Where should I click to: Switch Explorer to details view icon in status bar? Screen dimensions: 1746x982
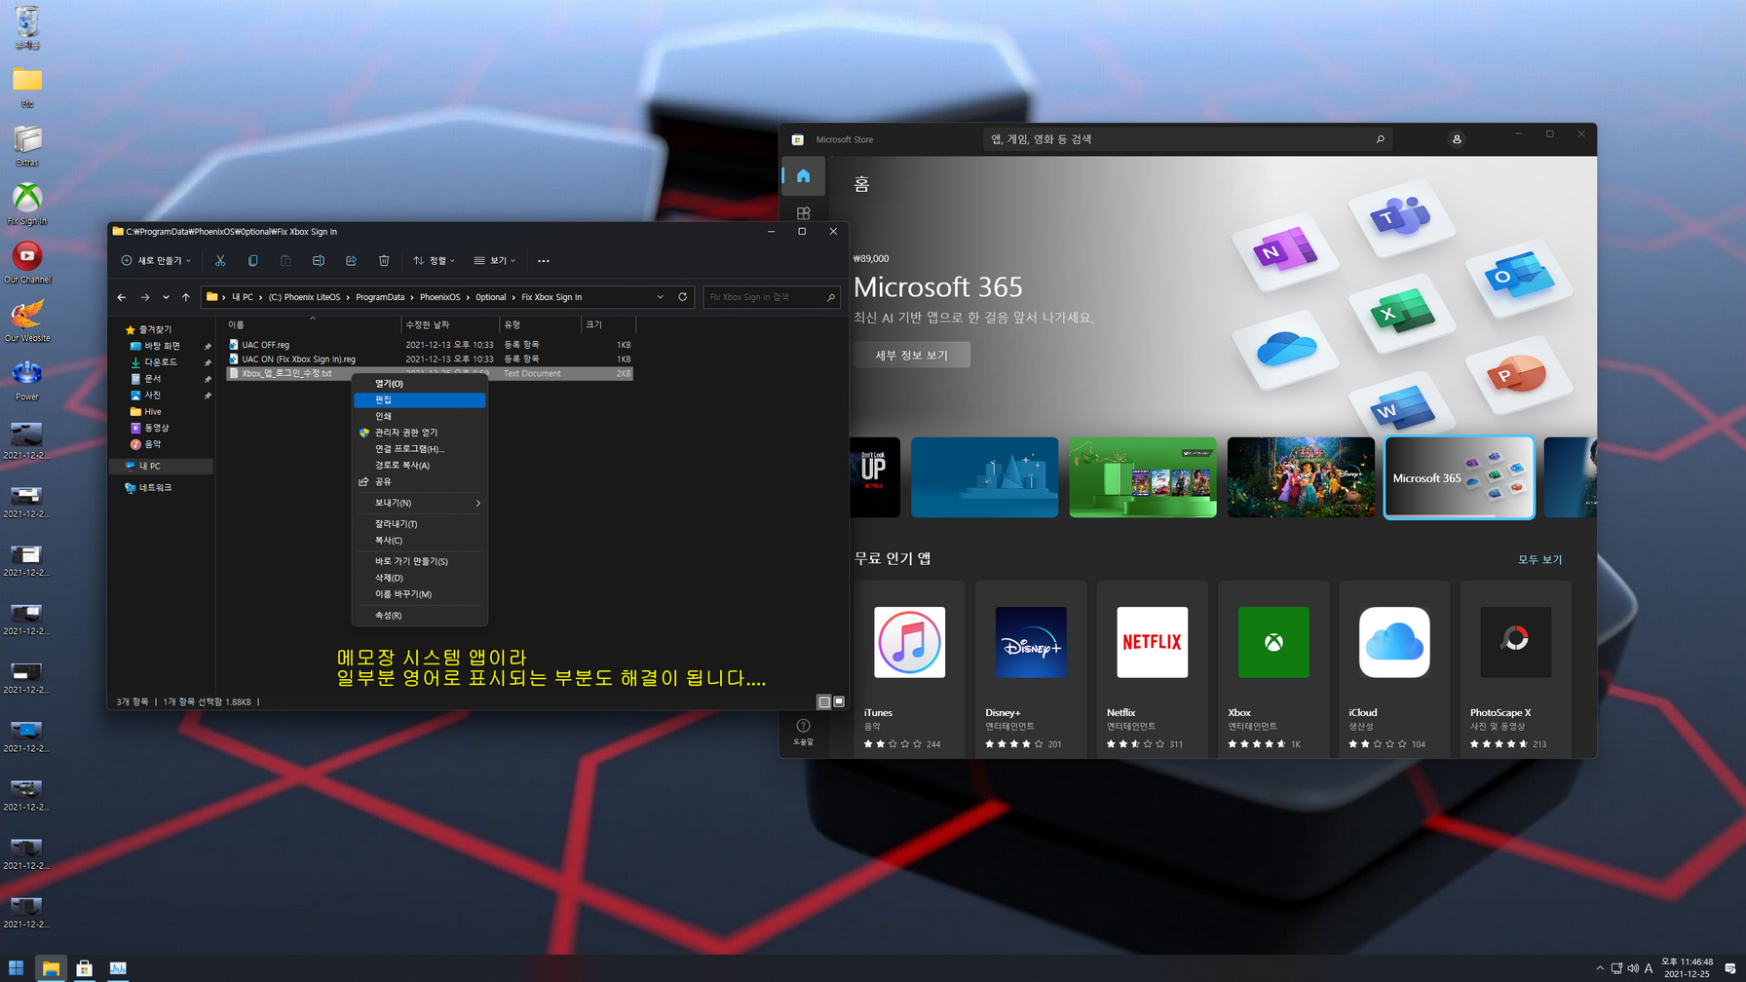tap(824, 701)
